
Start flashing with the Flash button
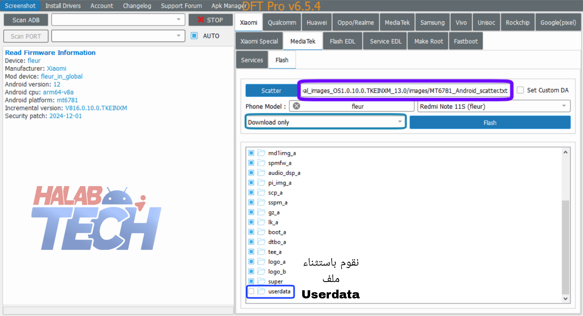[490, 123]
